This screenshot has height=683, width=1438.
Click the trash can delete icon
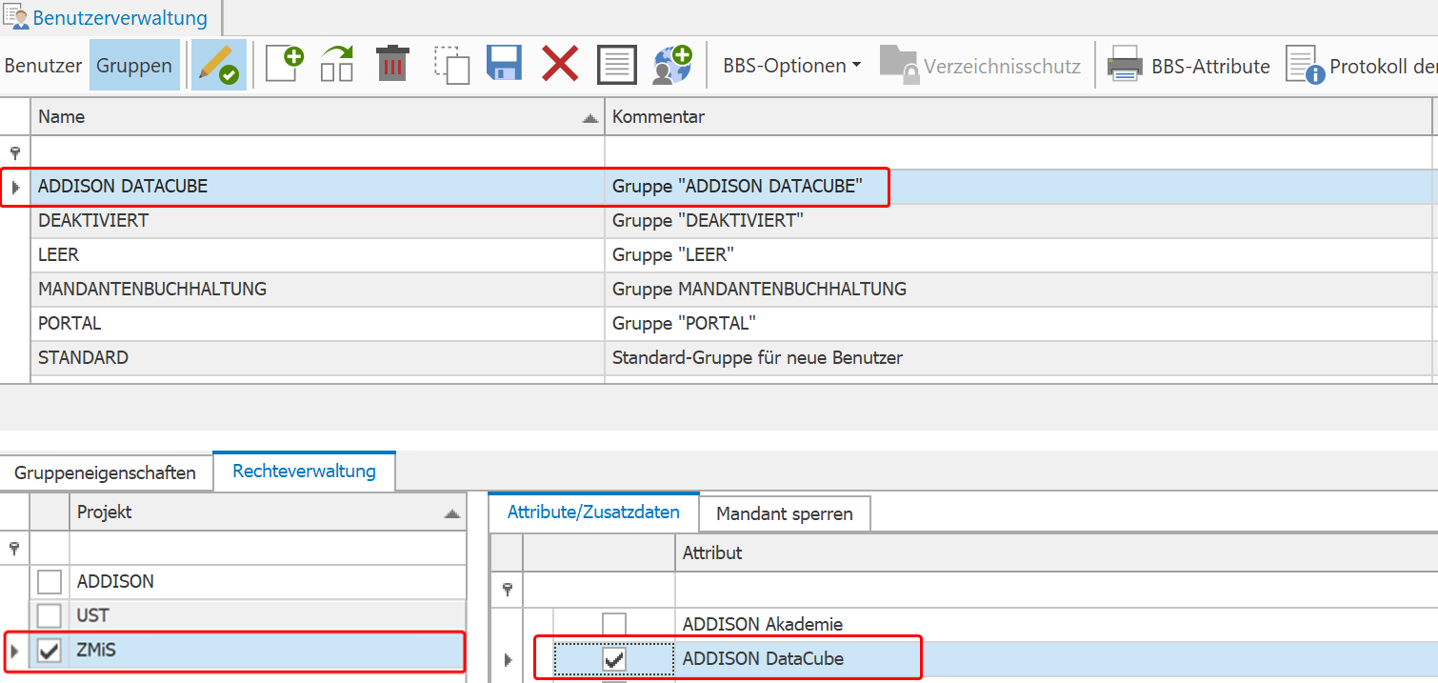click(391, 65)
